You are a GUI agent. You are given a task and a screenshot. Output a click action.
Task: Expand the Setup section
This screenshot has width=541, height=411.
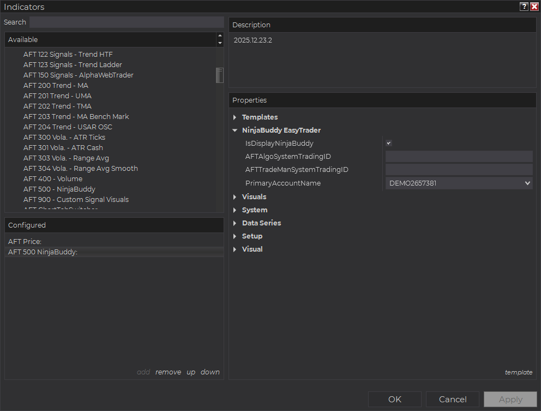[235, 236]
